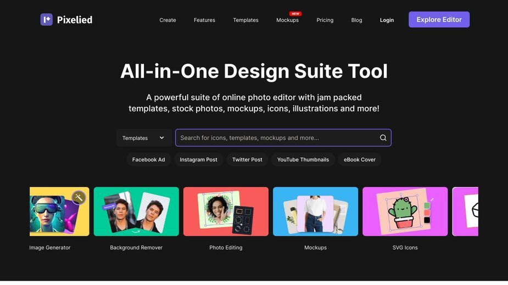Select the YouTube Thumbnails chip
Screen dimensions: 508x285
303,159
